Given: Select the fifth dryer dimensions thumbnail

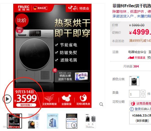Looking at the screenshot, I should [x=90, y=121].
